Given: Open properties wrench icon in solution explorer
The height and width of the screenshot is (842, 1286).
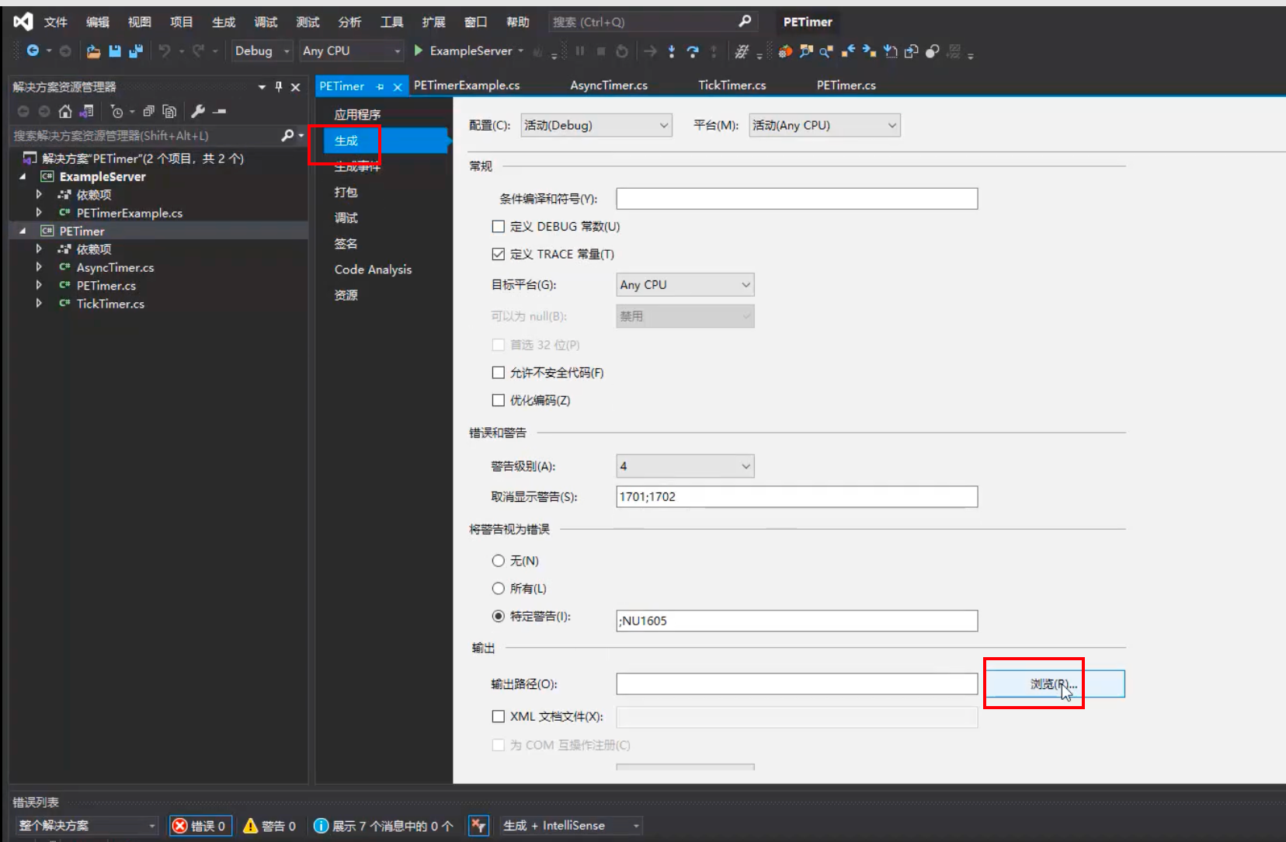Looking at the screenshot, I should (x=198, y=111).
